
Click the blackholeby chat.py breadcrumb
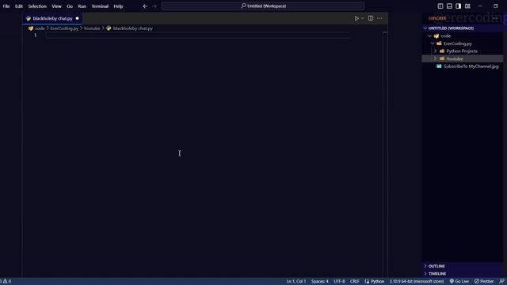pyautogui.click(x=132, y=28)
